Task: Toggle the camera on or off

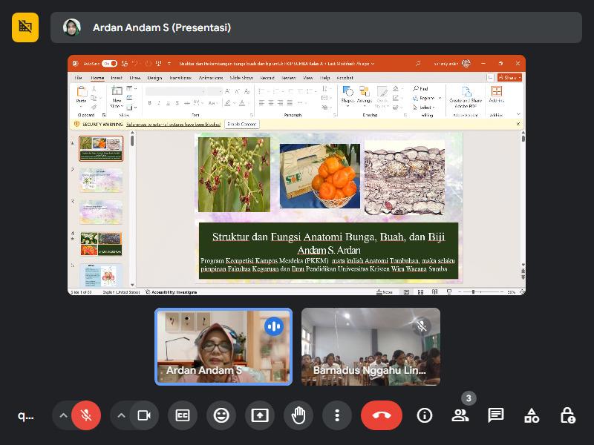Action: click(144, 415)
